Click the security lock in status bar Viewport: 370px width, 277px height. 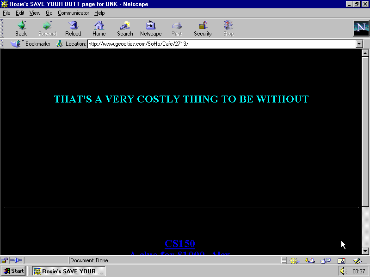tap(4, 260)
